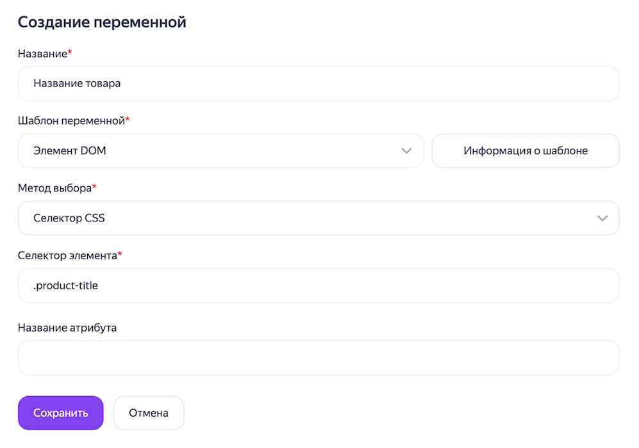This screenshot has width=639, height=448.
Task: Select the Селектор элемента field
Action: tap(319, 285)
